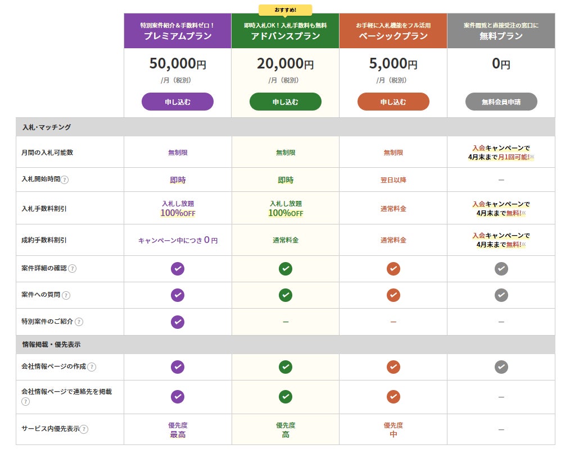Select the プレミアムプラン header
The image size is (570, 454).
coord(178,31)
